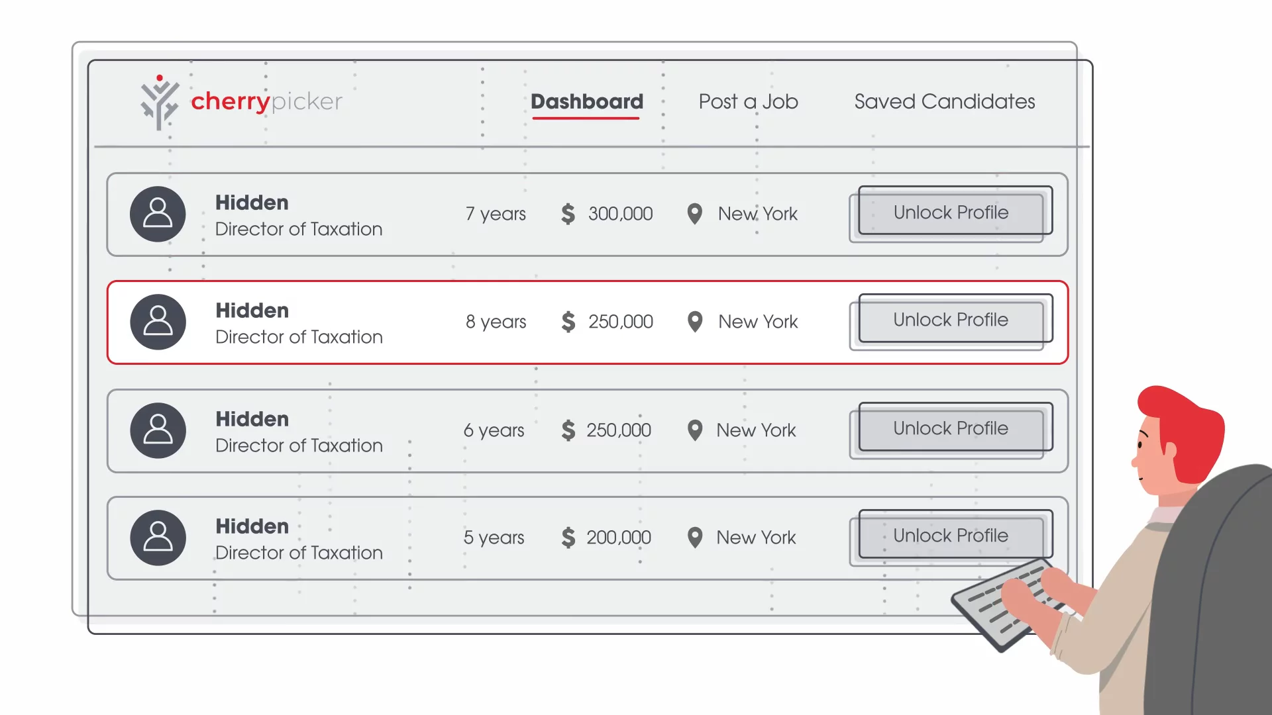This screenshot has width=1272, height=715.
Task: Open the Saved Candidates tab
Action: point(944,101)
